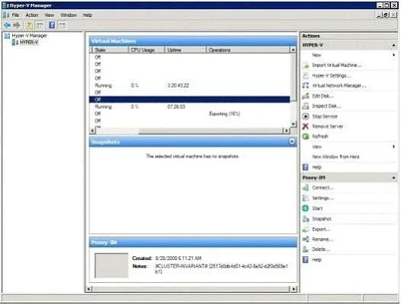Screen dimensions: 401x305
Task: Click the toolbar back arrow
Action: click(8, 25)
